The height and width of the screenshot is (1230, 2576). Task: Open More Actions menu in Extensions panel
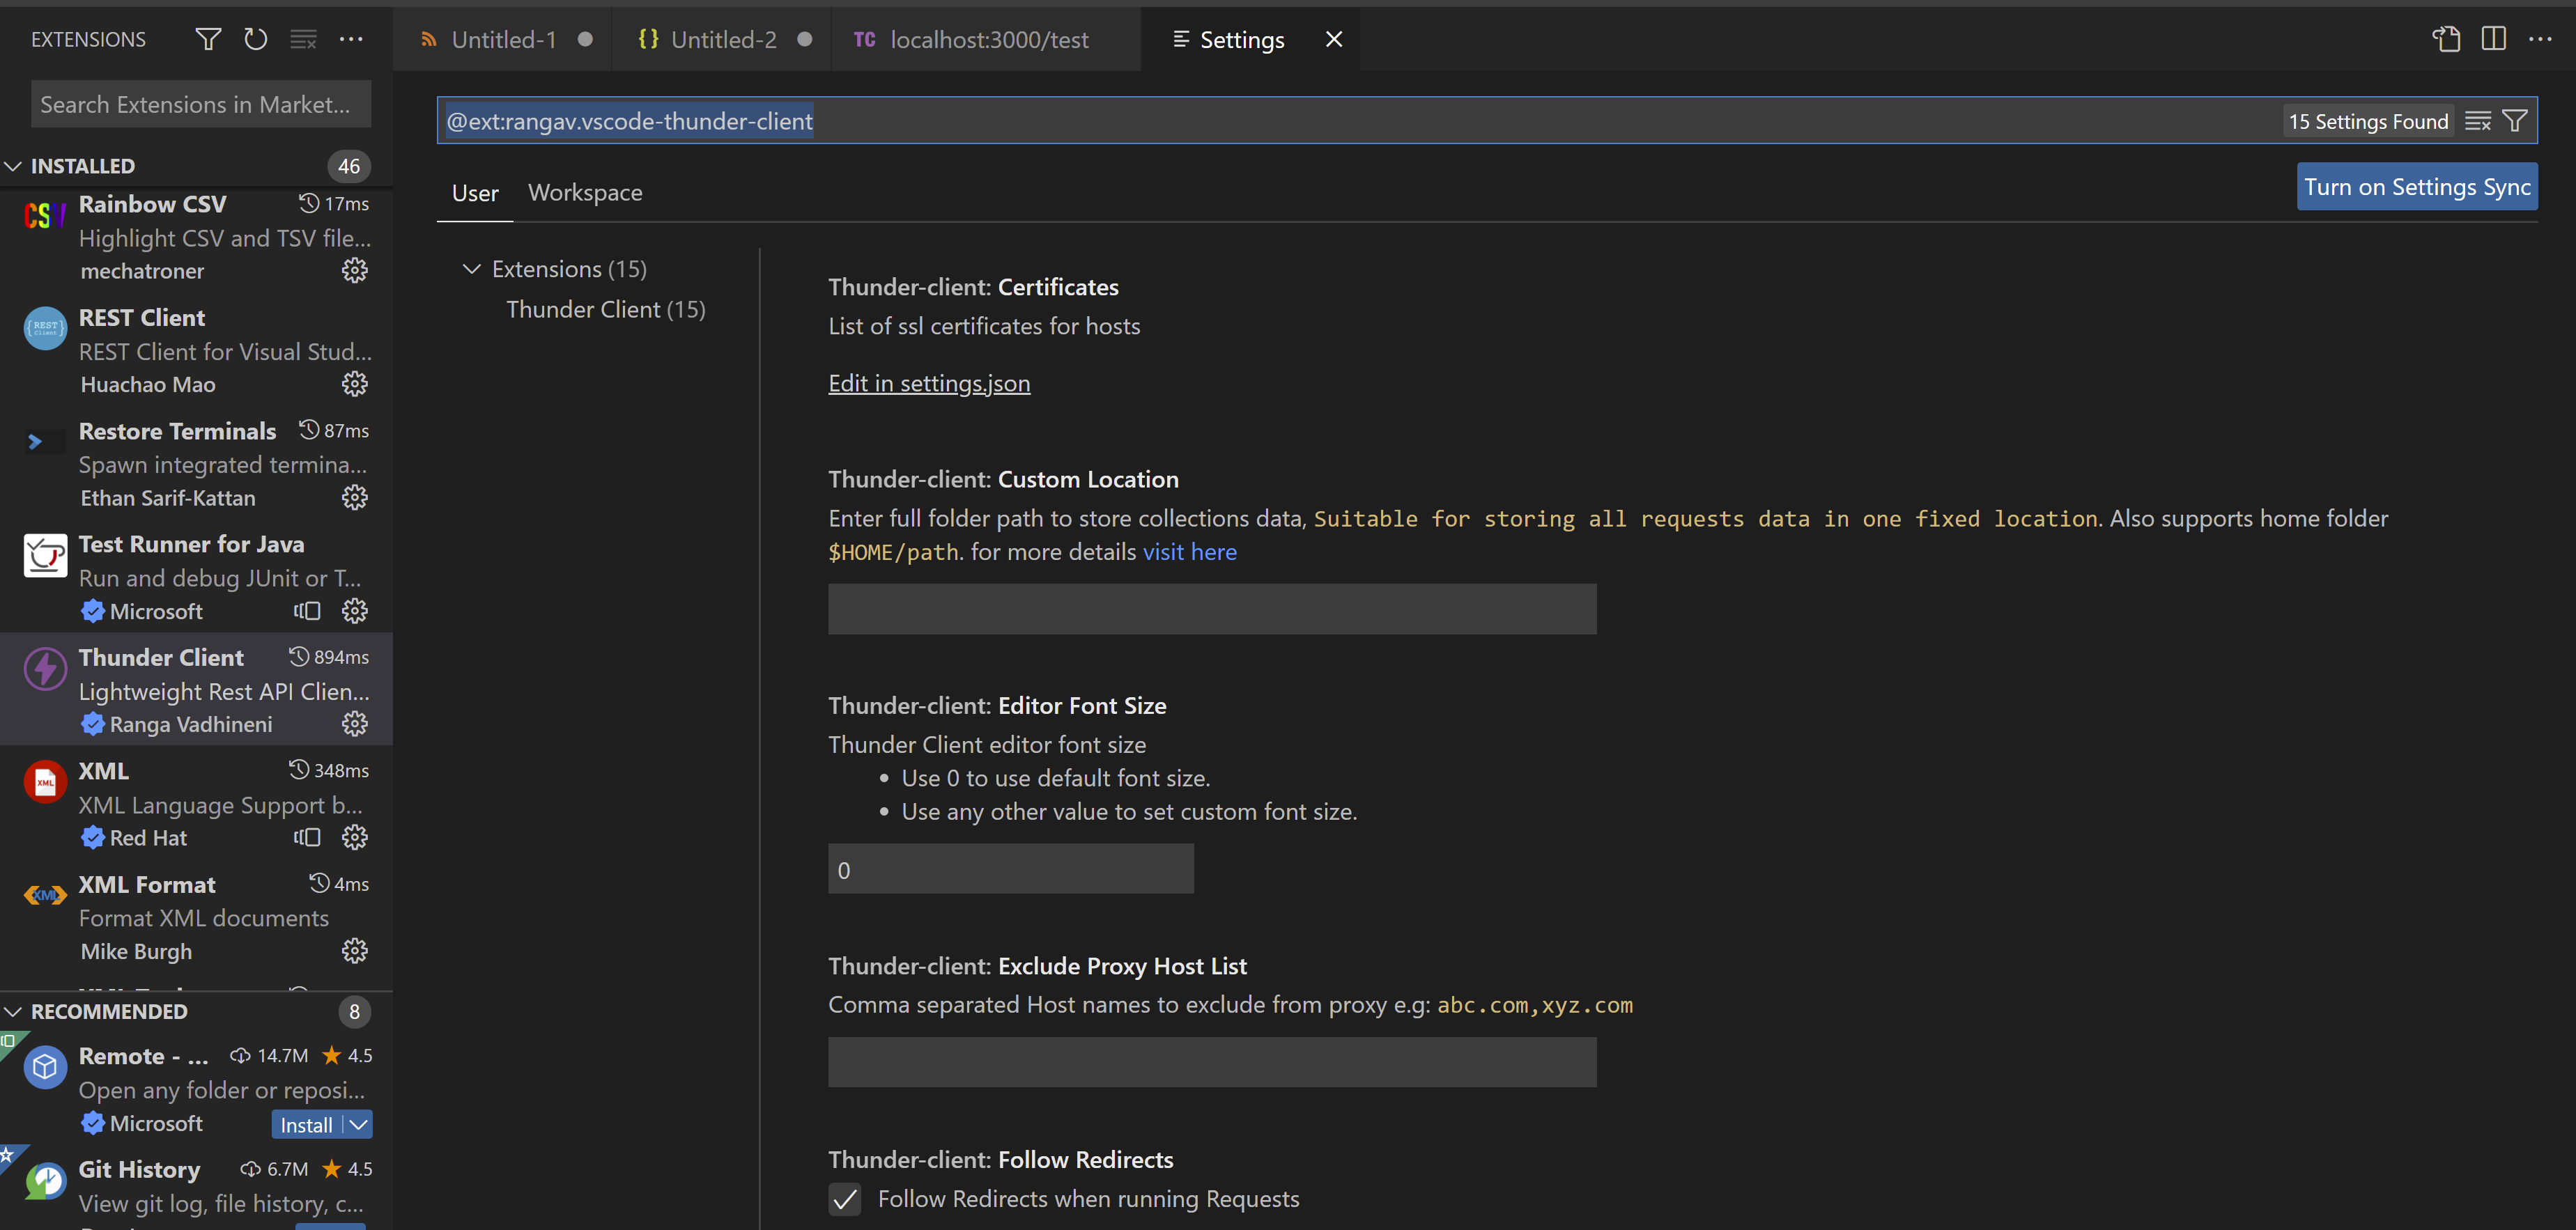click(x=351, y=39)
